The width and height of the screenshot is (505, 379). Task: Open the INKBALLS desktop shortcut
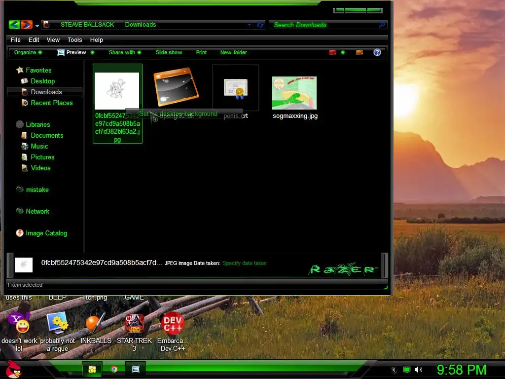point(96,323)
